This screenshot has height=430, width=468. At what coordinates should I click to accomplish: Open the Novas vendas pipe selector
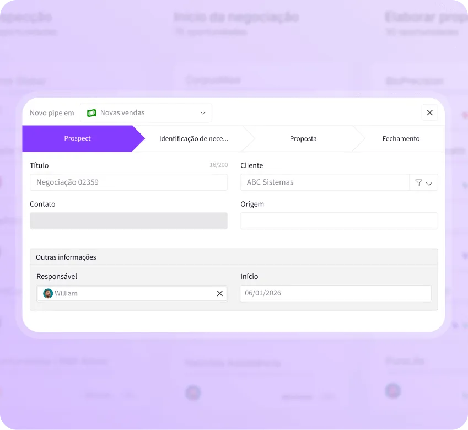pos(146,112)
